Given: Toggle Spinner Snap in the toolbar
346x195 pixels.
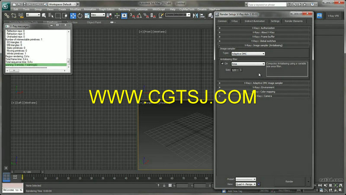Looking at the screenshot, I should click(153, 16).
